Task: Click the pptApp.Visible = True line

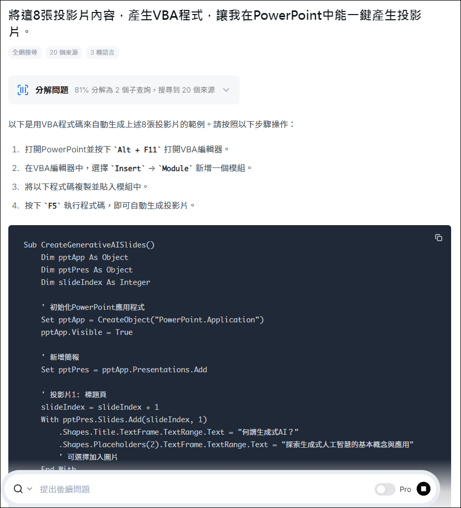Action: pyautogui.click(x=87, y=332)
